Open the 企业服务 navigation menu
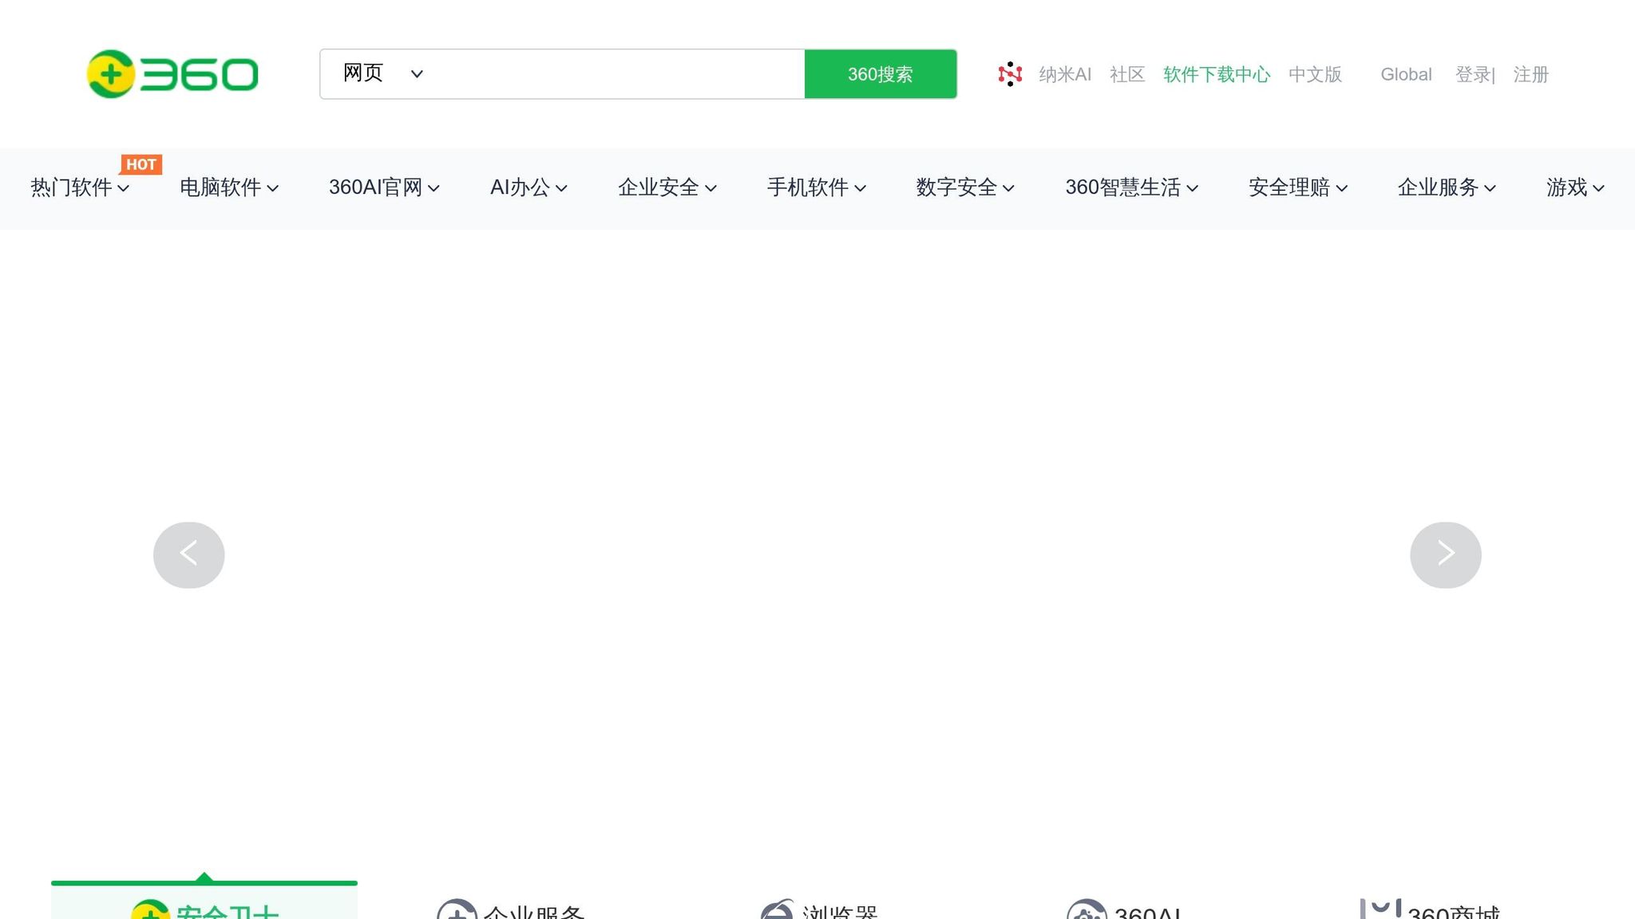Image resolution: width=1635 pixels, height=919 pixels. (x=1447, y=187)
